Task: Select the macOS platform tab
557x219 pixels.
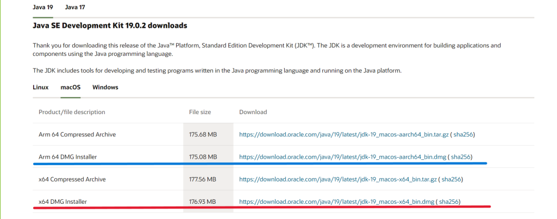Action: click(x=71, y=87)
